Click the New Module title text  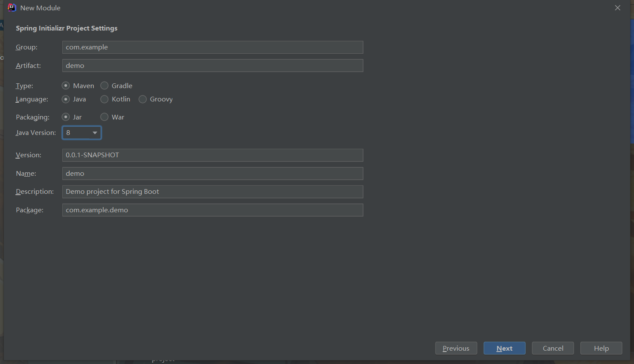point(40,8)
